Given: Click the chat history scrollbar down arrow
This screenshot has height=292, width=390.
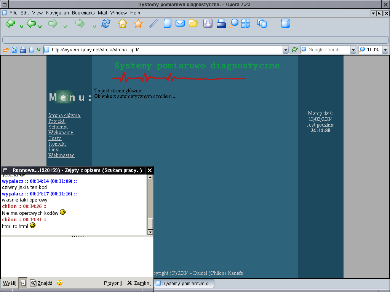Looking at the screenshot, I should coord(150,232).
